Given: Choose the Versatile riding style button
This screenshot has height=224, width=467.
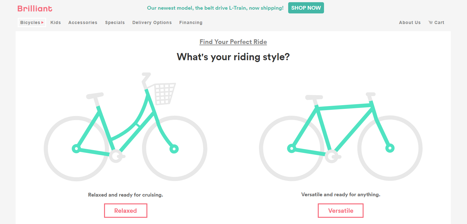Looking at the screenshot, I should point(341,211).
